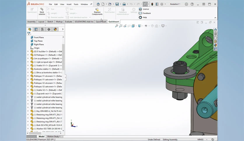Select the Top Plane tree item
244x141 pixels.
38,41
